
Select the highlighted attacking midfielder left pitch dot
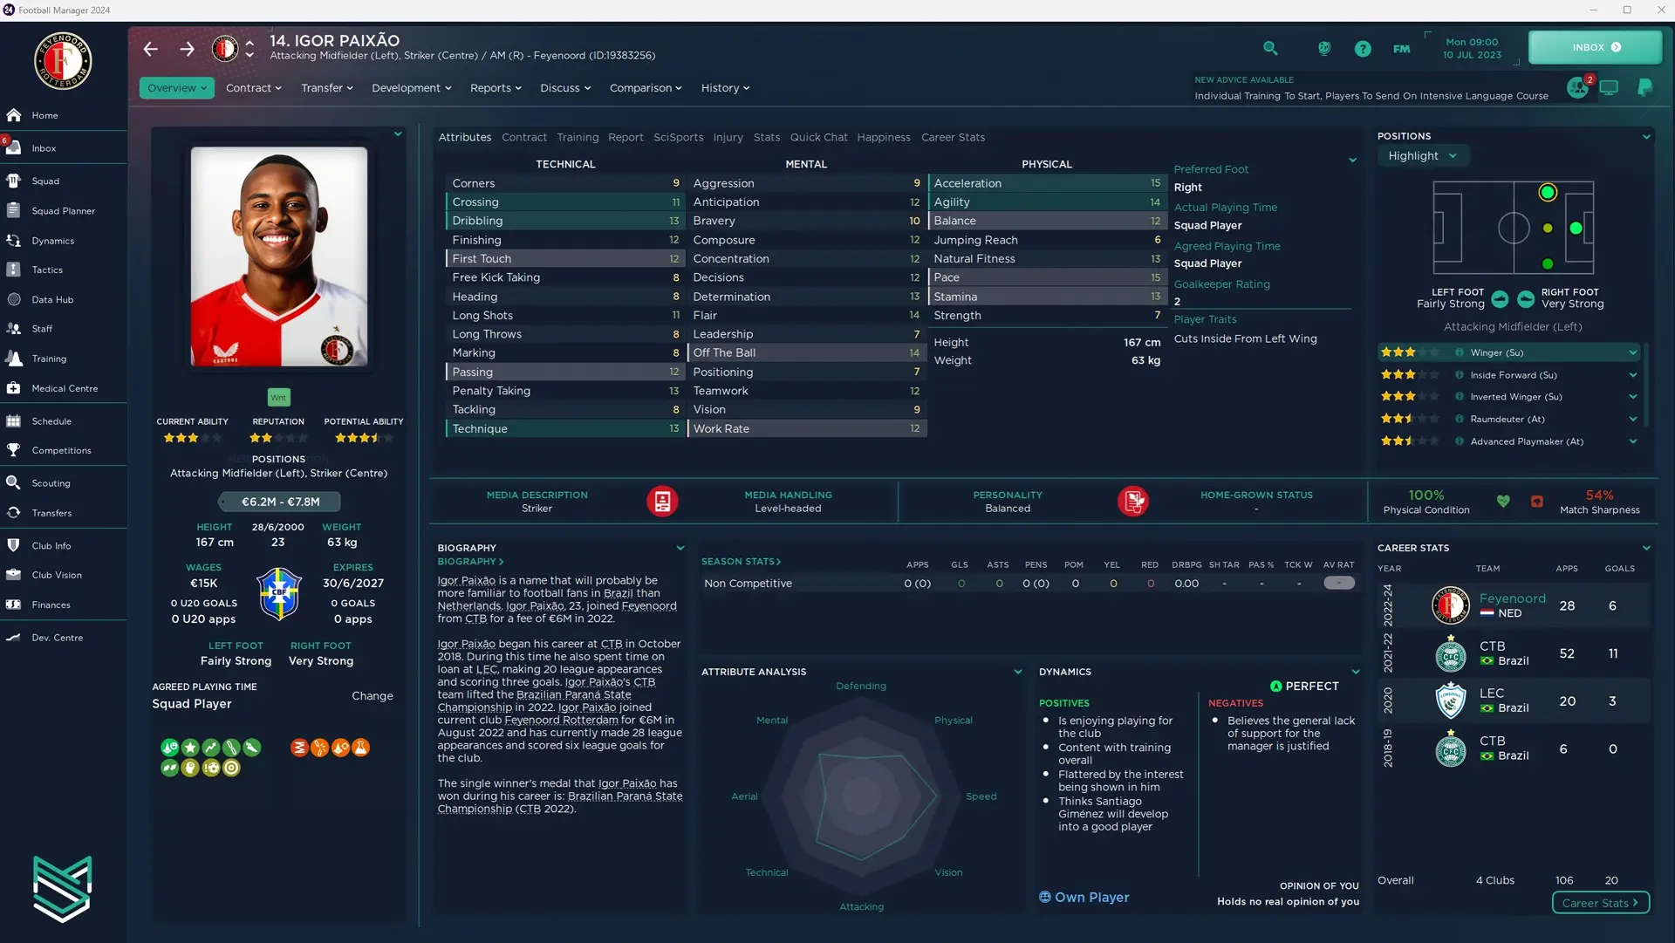pyautogui.click(x=1547, y=193)
